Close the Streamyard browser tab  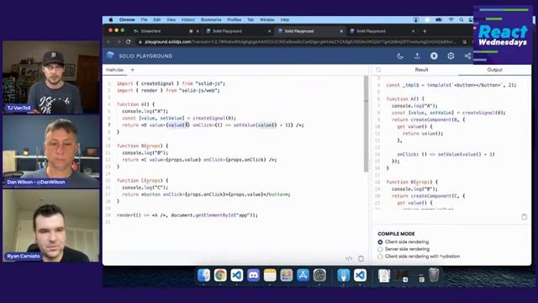click(198, 31)
